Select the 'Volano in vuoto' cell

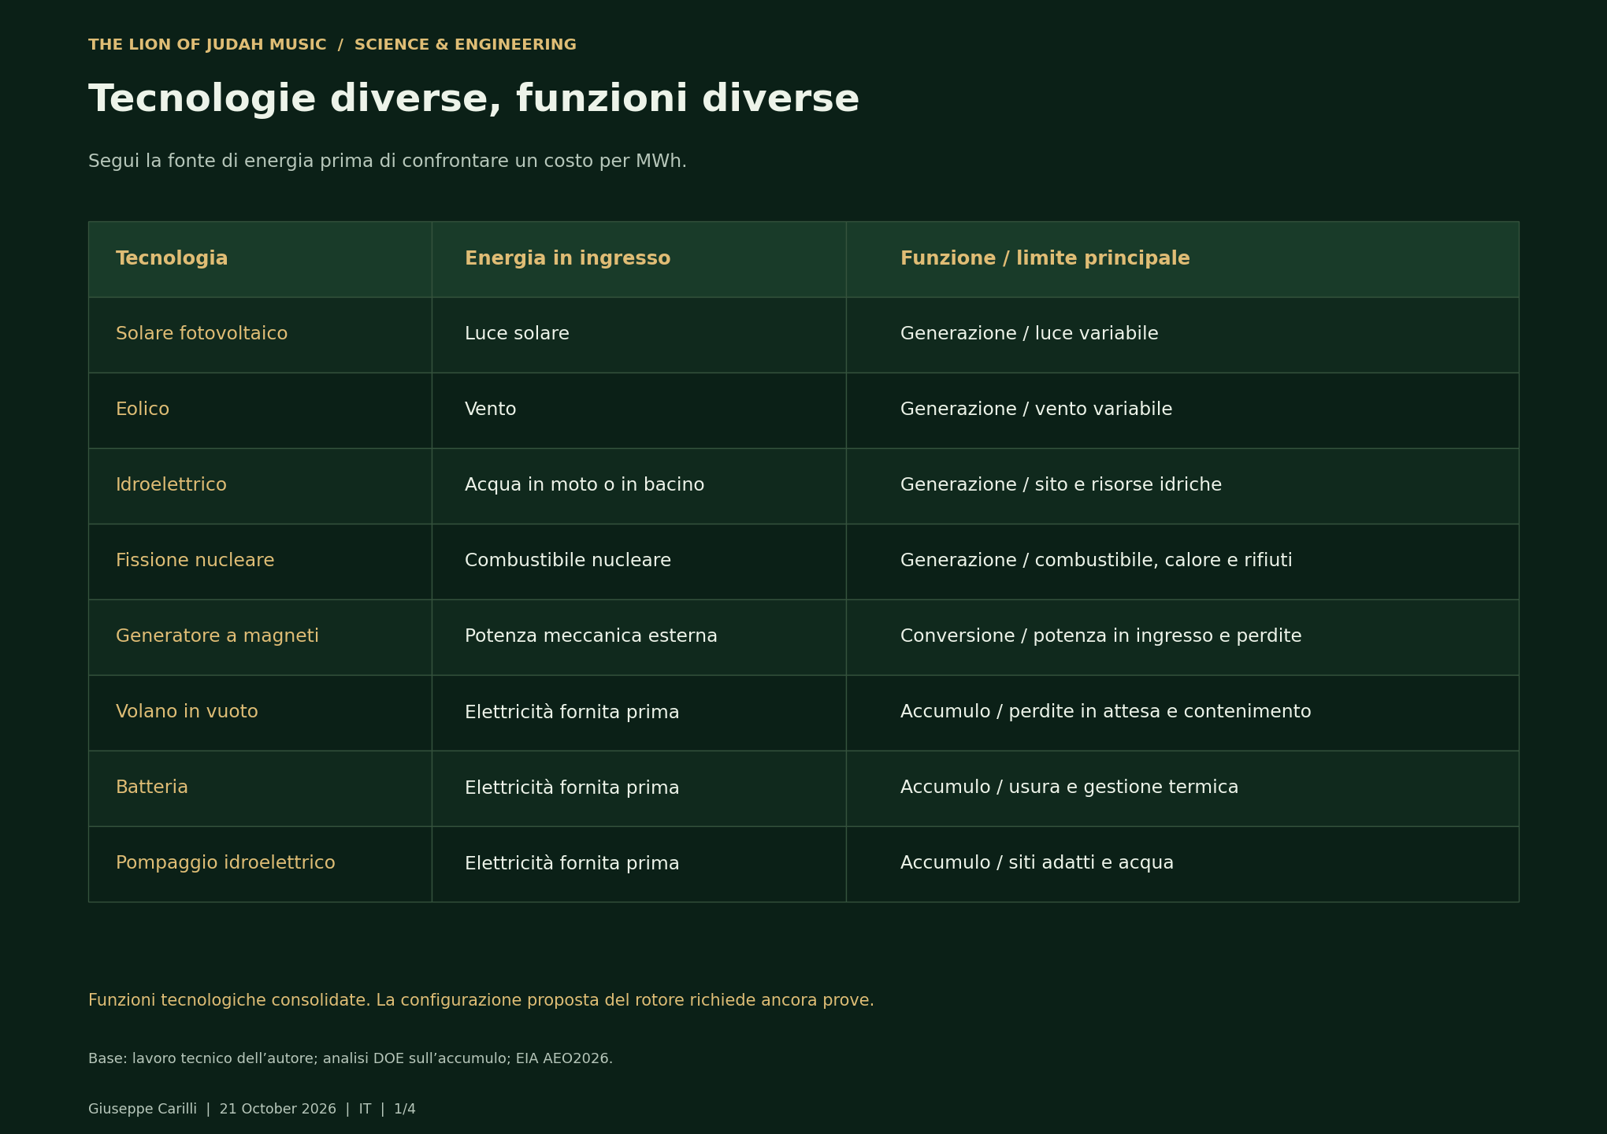tap(260, 713)
